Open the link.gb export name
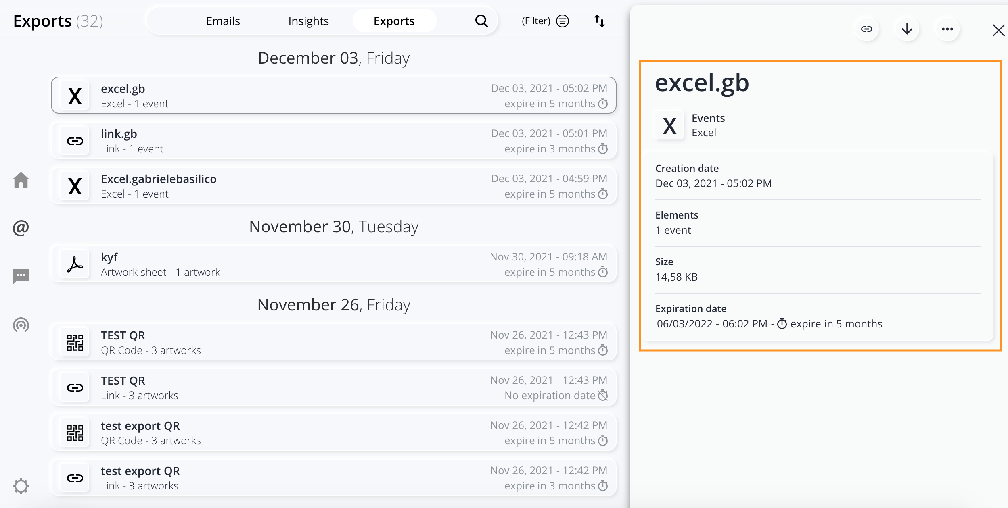Image resolution: width=1008 pixels, height=508 pixels. [119, 134]
